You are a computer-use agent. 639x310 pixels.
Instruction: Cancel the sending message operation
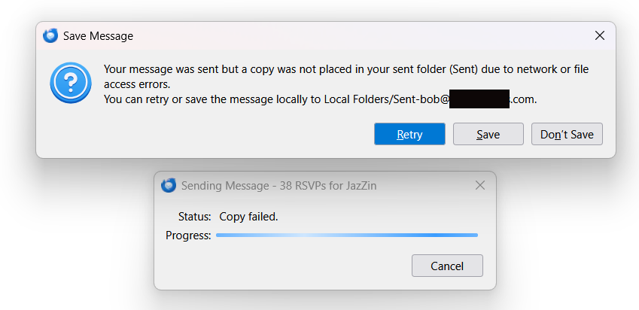(447, 266)
